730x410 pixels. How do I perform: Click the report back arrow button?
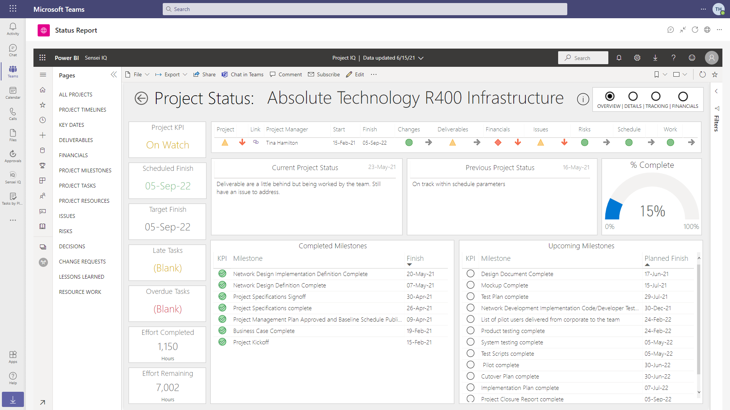(x=141, y=98)
